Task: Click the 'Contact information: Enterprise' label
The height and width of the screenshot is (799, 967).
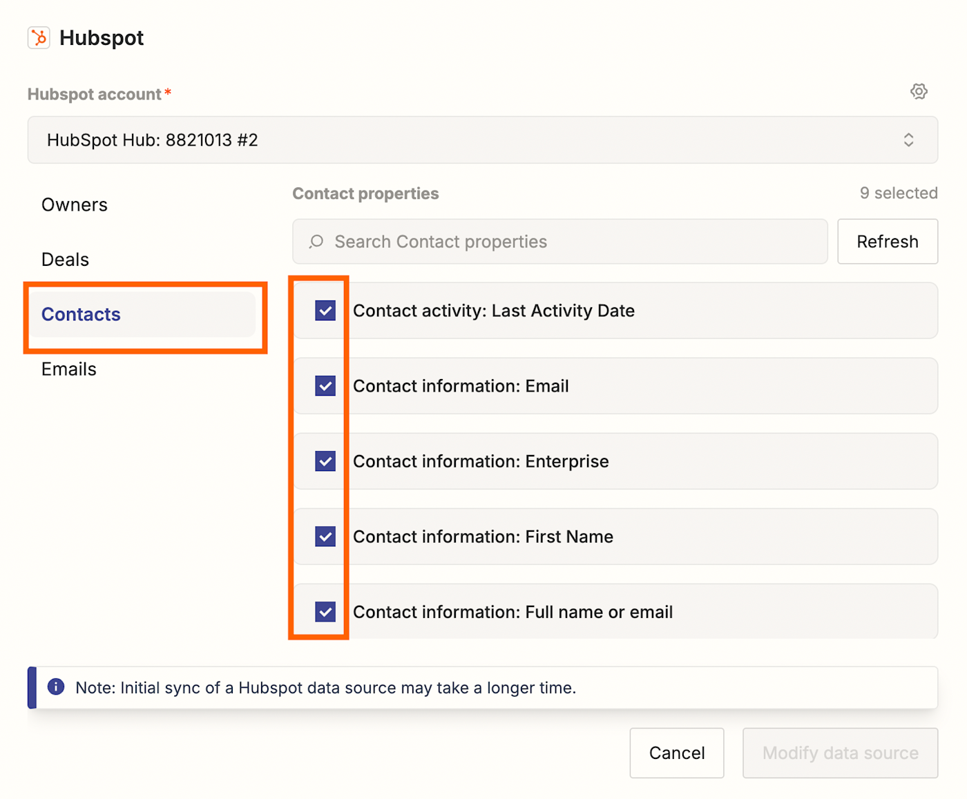Action: pyautogui.click(x=481, y=461)
